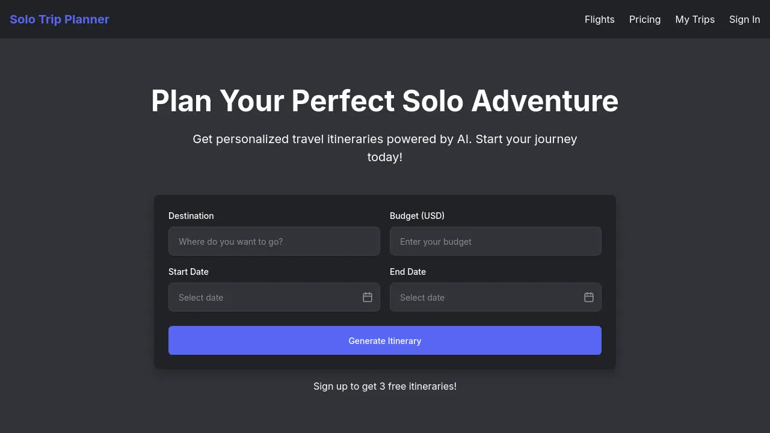Click the Solo Trip Planner logo

(59, 19)
